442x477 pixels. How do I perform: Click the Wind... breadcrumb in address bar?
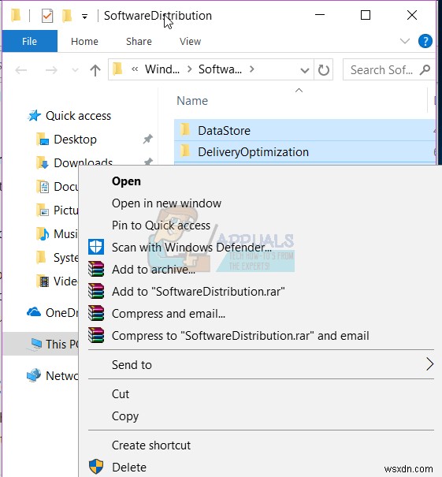coord(162,69)
